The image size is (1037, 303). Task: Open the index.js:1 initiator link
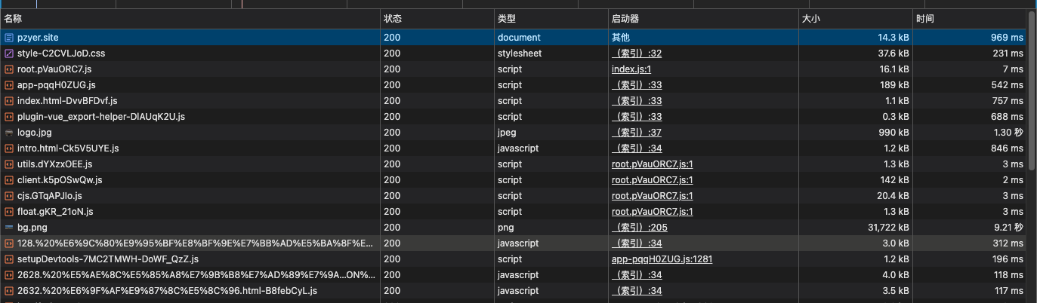631,69
